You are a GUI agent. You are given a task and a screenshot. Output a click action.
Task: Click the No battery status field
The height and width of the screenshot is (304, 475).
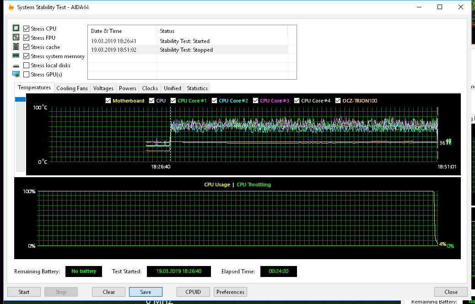point(84,271)
